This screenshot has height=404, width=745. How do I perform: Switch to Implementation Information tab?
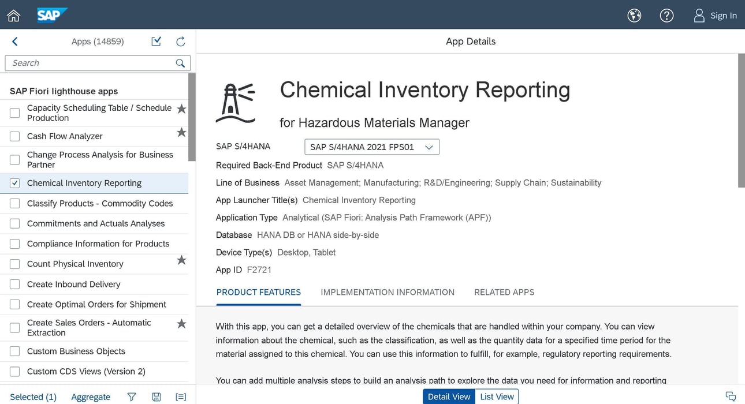point(388,292)
